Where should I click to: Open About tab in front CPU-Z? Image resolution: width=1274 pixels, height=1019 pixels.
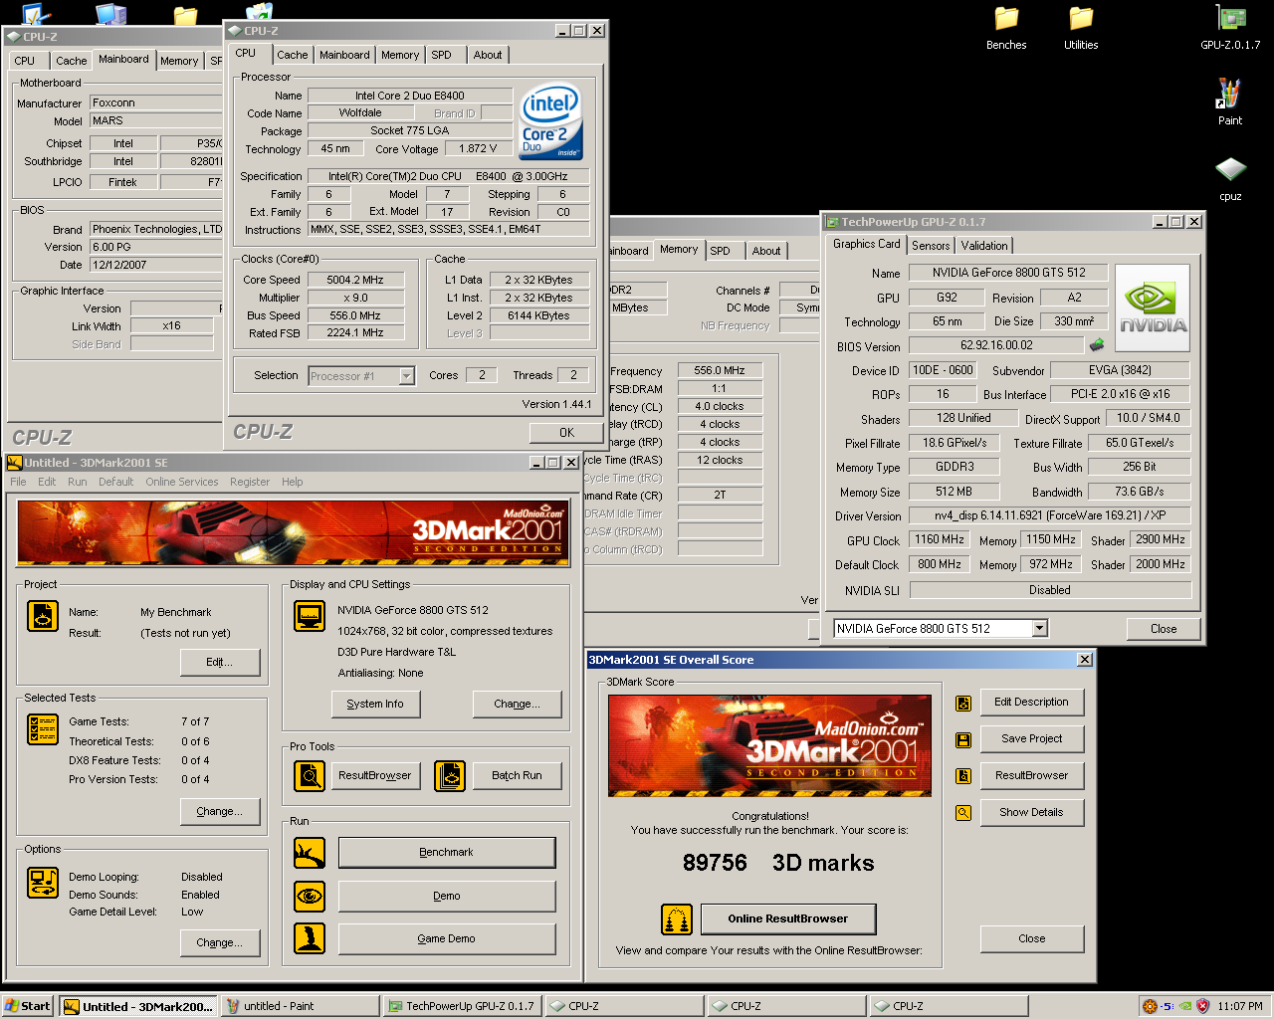(x=488, y=55)
